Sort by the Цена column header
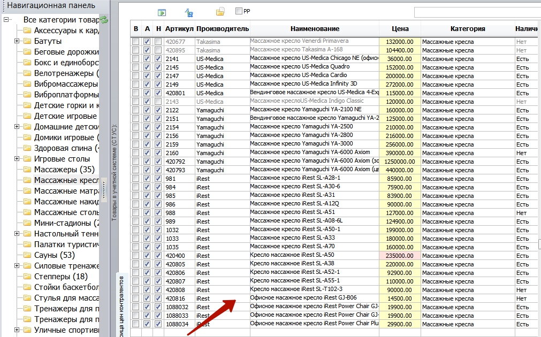This screenshot has width=541, height=337. [x=400, y=29]
